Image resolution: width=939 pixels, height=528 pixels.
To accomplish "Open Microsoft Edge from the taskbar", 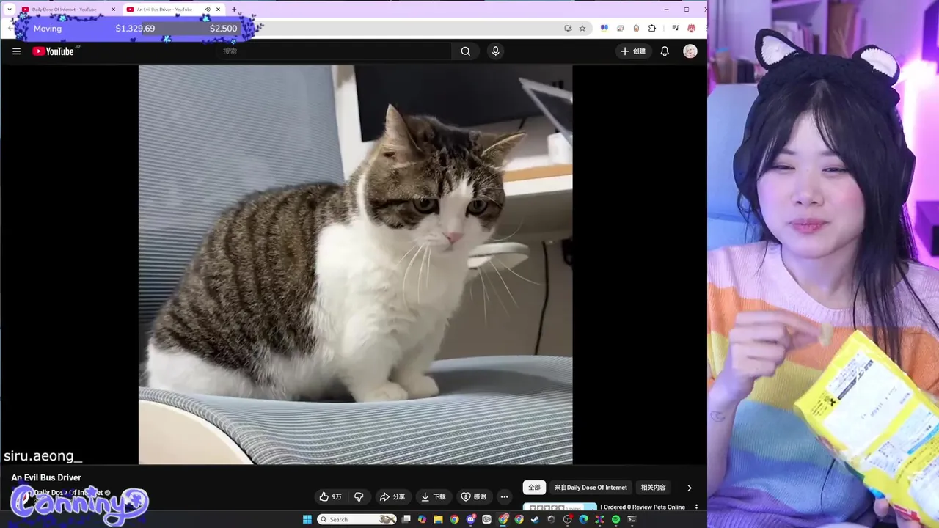I will [583, 519].
